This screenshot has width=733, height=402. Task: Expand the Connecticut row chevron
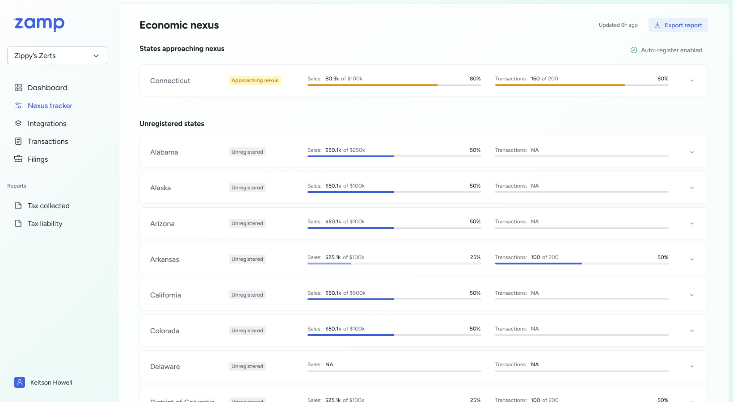692,81
